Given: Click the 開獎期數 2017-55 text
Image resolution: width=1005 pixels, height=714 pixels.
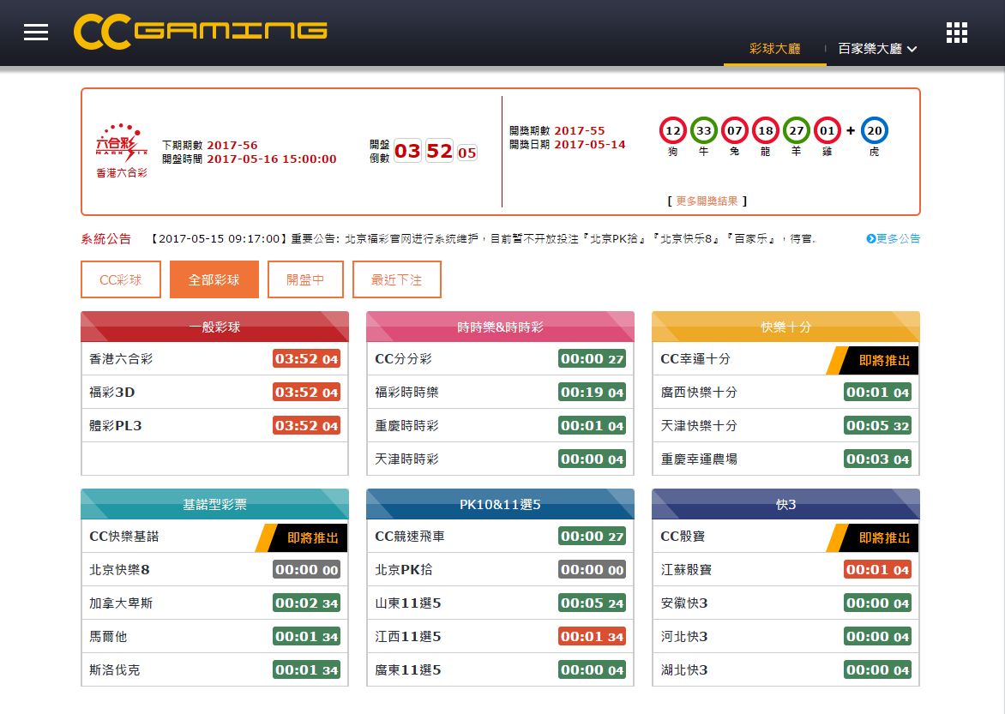Looking at the screenshot, I should [x=557, y=131].
